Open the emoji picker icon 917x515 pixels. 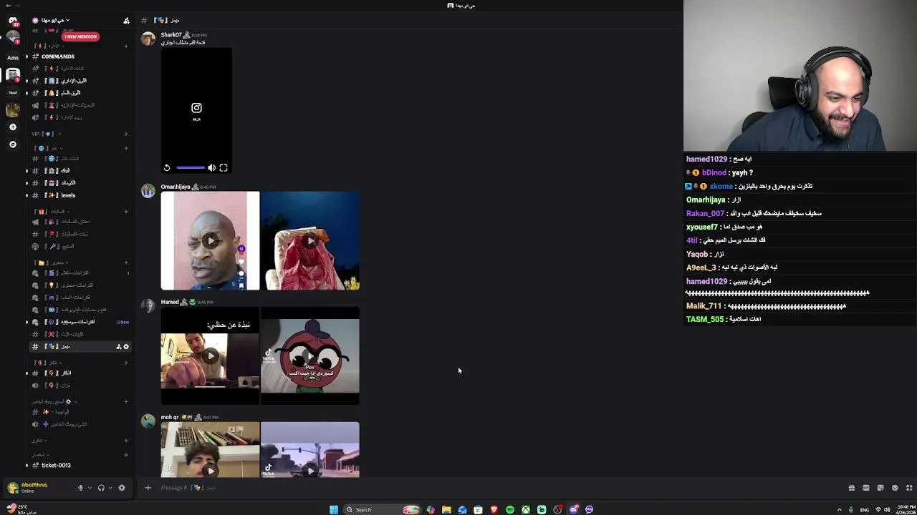895,488
